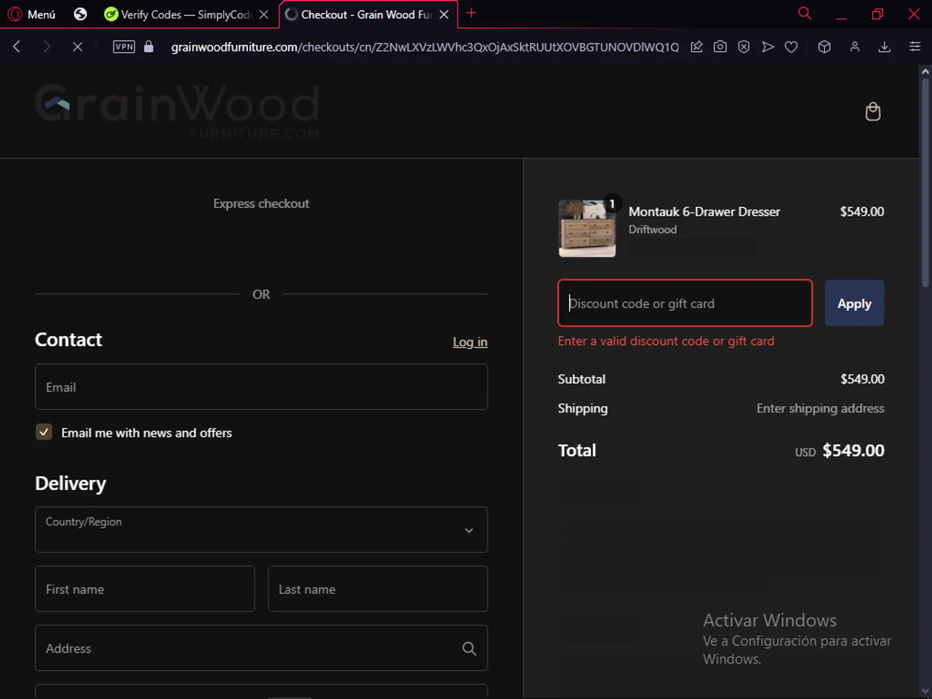Click the GrainWood Furniture logo
Viewport: 932px width, 699px height.
(x=177, y=112)
